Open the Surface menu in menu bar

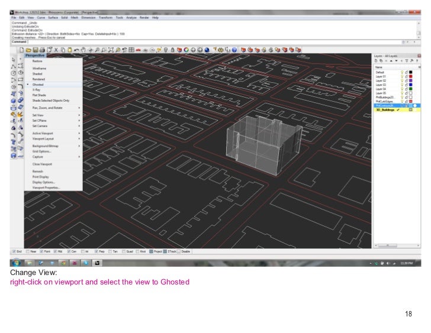click(x=53, y=18)
